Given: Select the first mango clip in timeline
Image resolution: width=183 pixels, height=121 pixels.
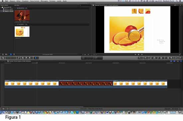Looking at the screenshot, I should click(x=32, y=84).
